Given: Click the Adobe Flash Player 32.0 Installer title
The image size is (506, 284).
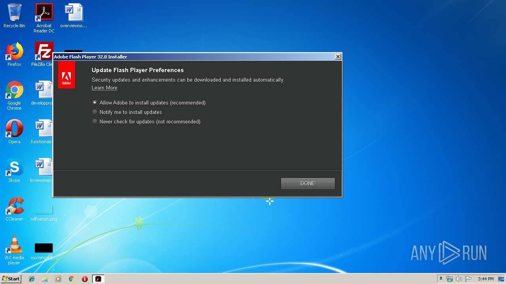Looking at the screenshot, I should [91, 57].
